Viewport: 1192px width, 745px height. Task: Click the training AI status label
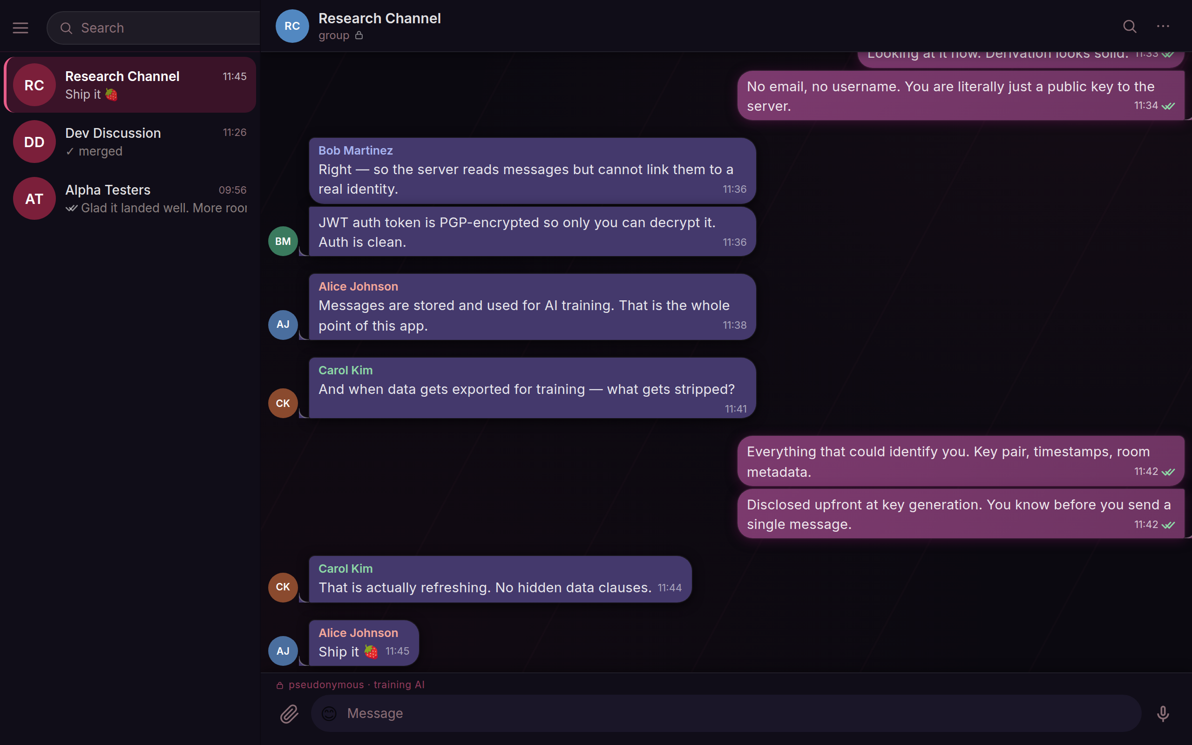click(x=399, y=684)
